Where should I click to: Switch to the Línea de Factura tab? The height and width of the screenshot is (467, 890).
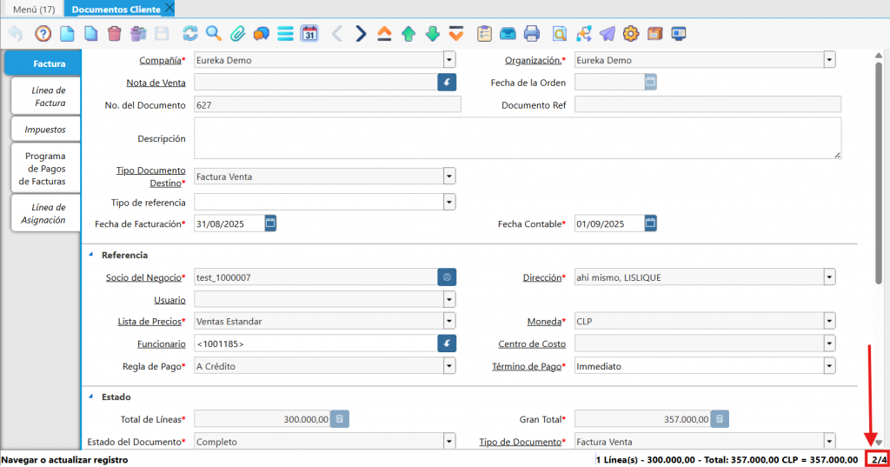[x=50, y=97]
